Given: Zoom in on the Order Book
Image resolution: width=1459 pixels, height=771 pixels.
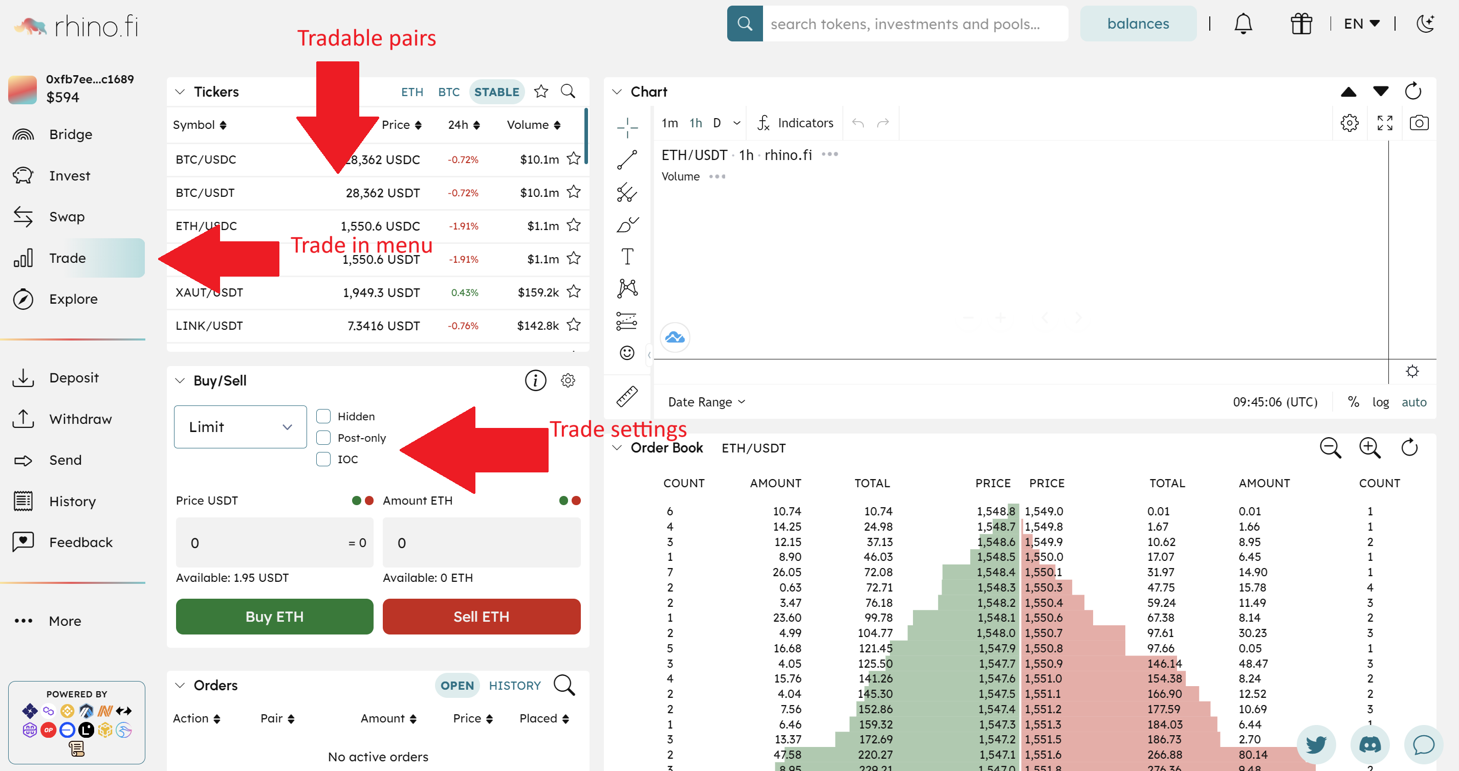Looking at the screenshot, I should (1369, 447).
